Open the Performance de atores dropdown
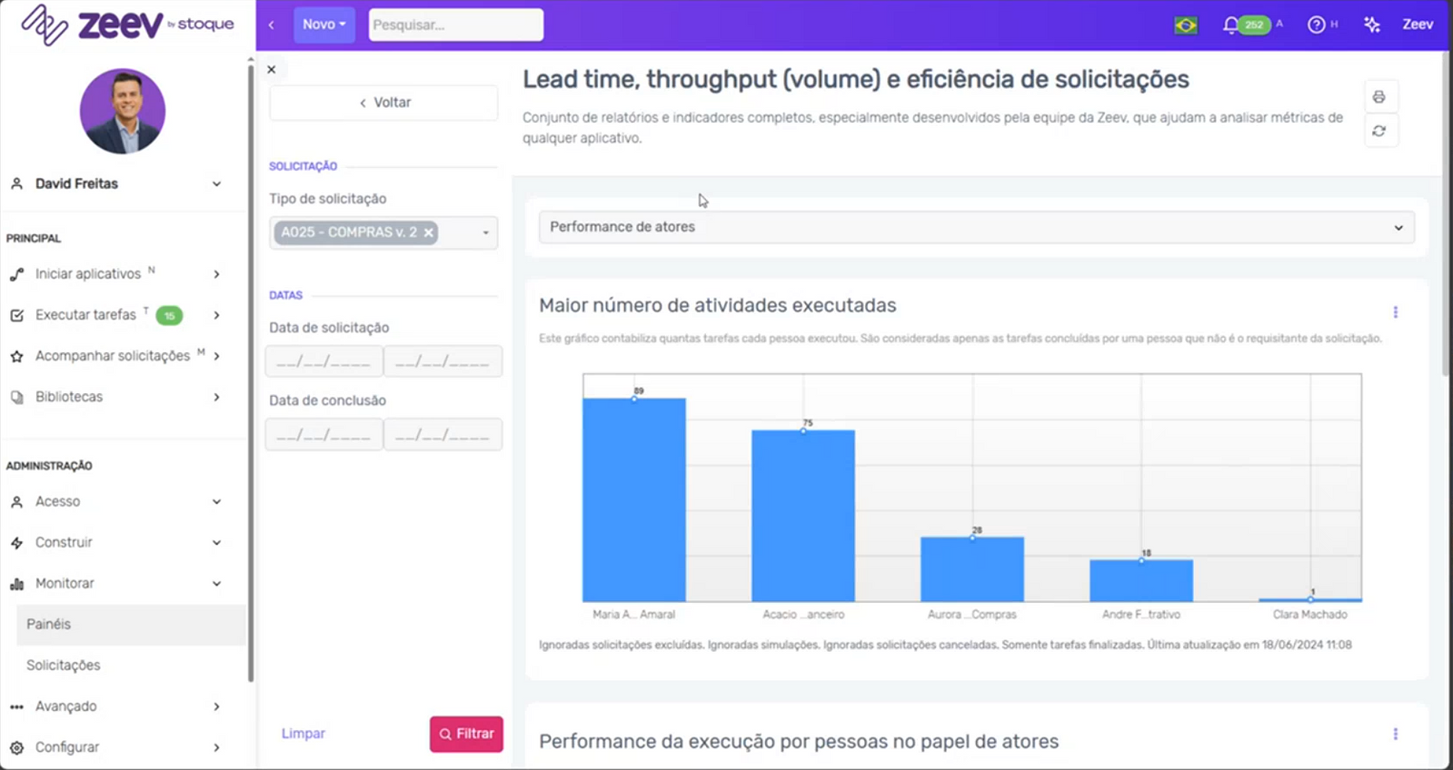 976,227
